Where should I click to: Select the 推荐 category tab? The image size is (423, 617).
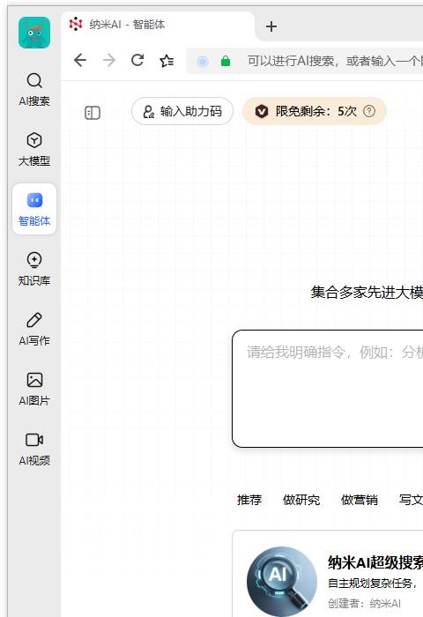(x=249, y=500)
